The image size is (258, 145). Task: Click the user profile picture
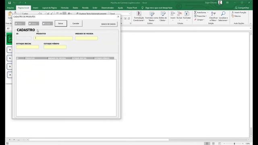click(220, 2)
